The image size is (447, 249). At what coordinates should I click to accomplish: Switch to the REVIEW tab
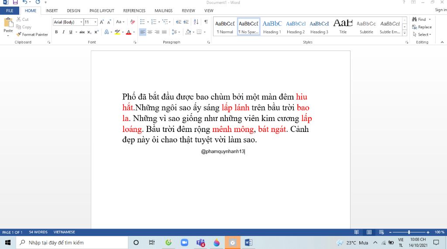tap(189, 11)
